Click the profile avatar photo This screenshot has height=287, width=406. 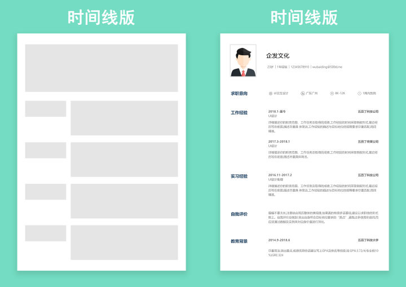click(243, 61)
